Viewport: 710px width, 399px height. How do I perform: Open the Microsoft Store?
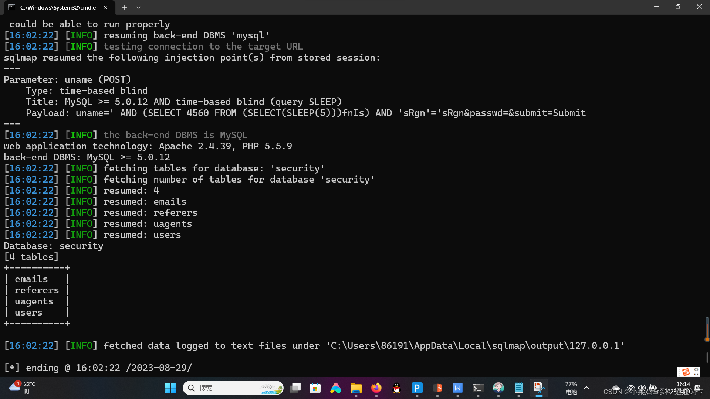315,388
